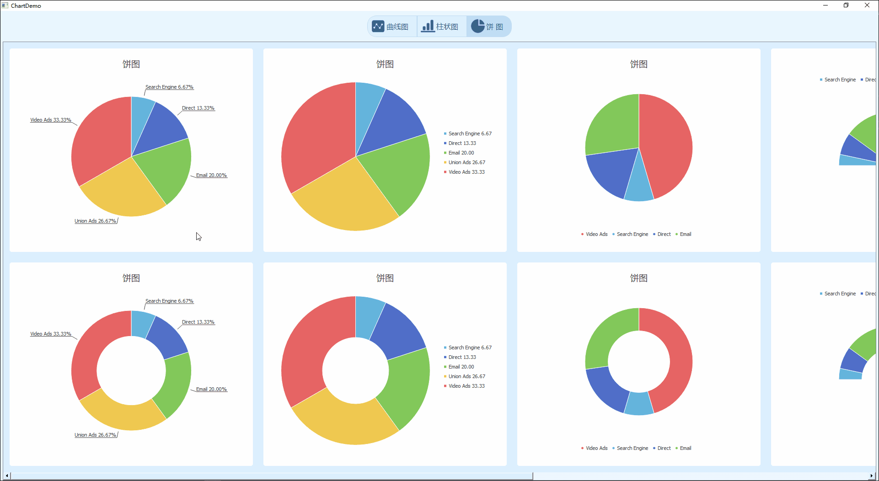
Task: Click the Union Ads 26.67% callout label on the donut
Action: tap(95, 435)
